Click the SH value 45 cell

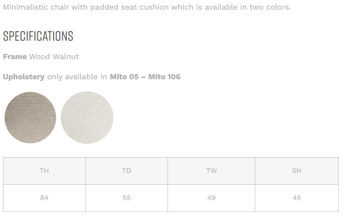pyautogui.click(x=296, y=198)
